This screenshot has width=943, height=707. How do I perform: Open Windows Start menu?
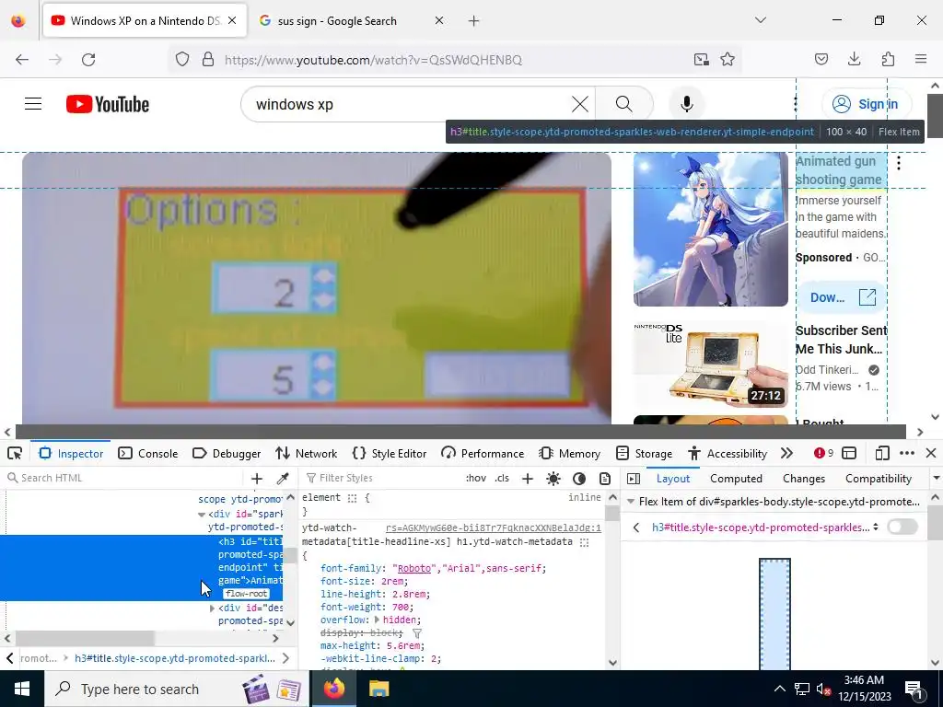[x=22, y=689]
